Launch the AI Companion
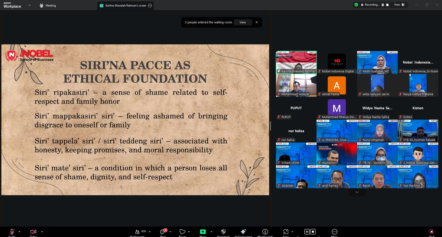Image resolution: width=442 pixels, height=237 pixels. click(x=243, y=232)
